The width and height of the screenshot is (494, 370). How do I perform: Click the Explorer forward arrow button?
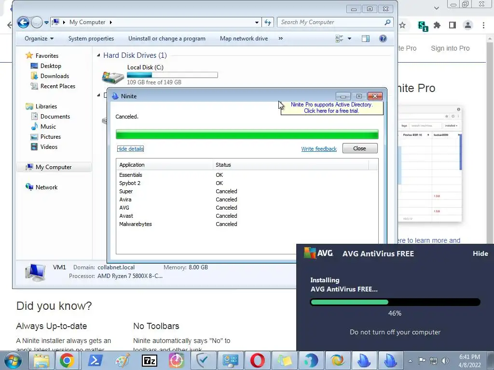coord(37,22)
